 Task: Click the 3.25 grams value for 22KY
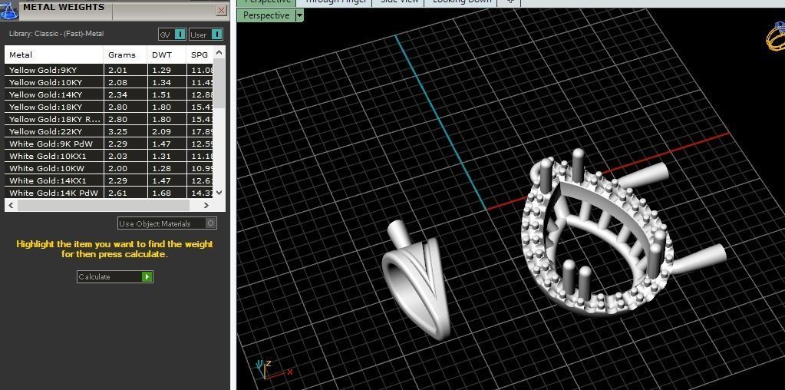(117, 131)
